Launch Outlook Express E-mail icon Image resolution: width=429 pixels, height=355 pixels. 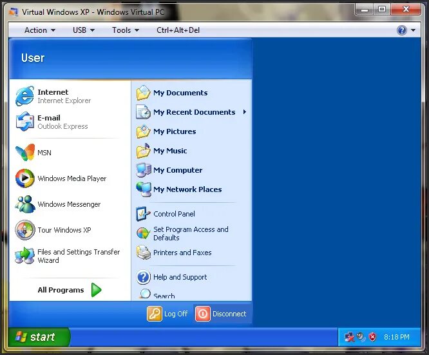click(x=25, y=122)
